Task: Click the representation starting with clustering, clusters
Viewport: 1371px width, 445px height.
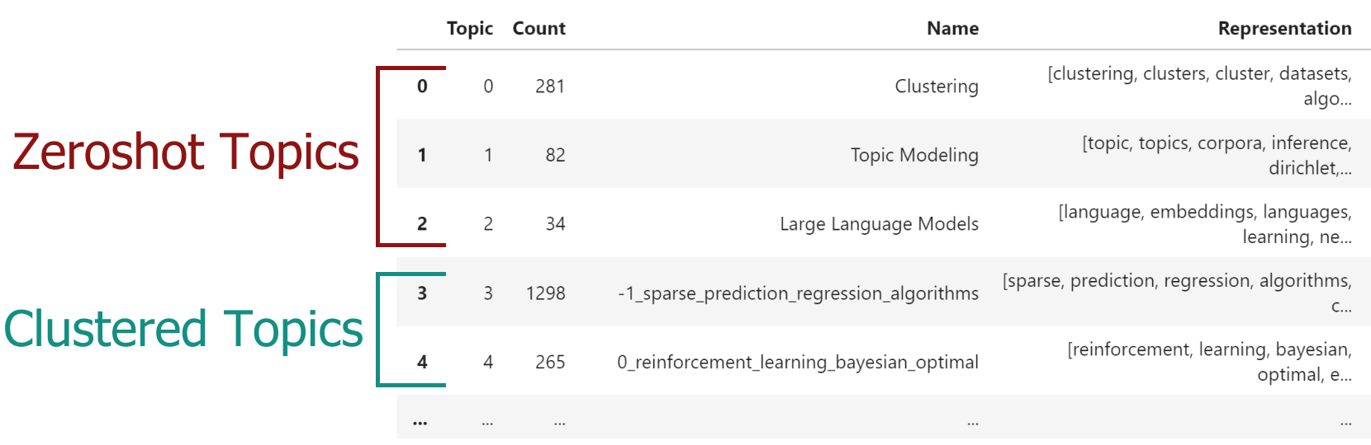Action: (x=1199, y=86)
